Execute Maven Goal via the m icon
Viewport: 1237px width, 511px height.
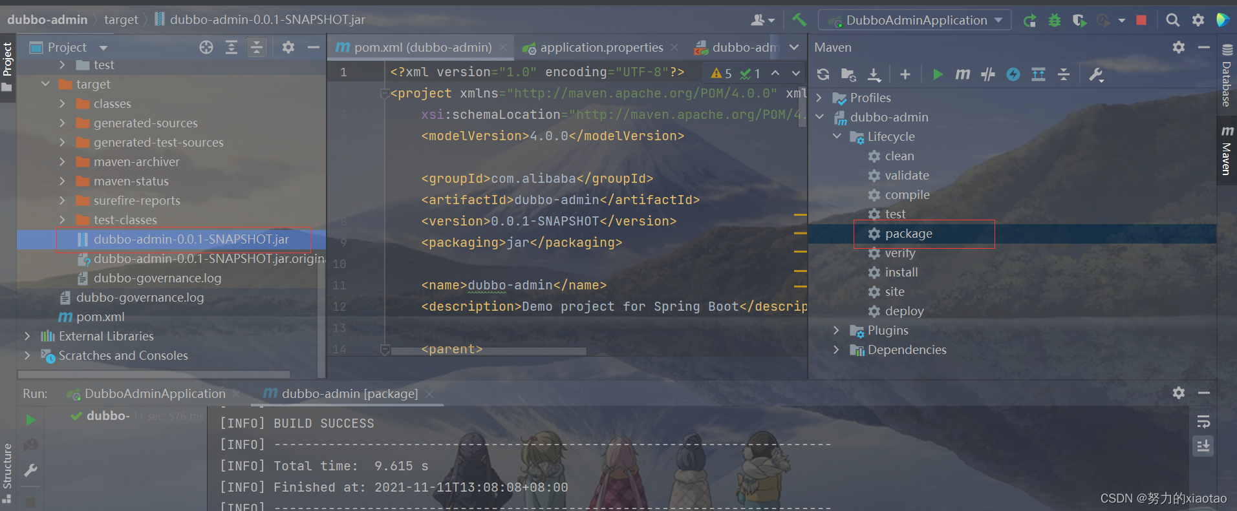pyautogui.click(x=963, y=74)
